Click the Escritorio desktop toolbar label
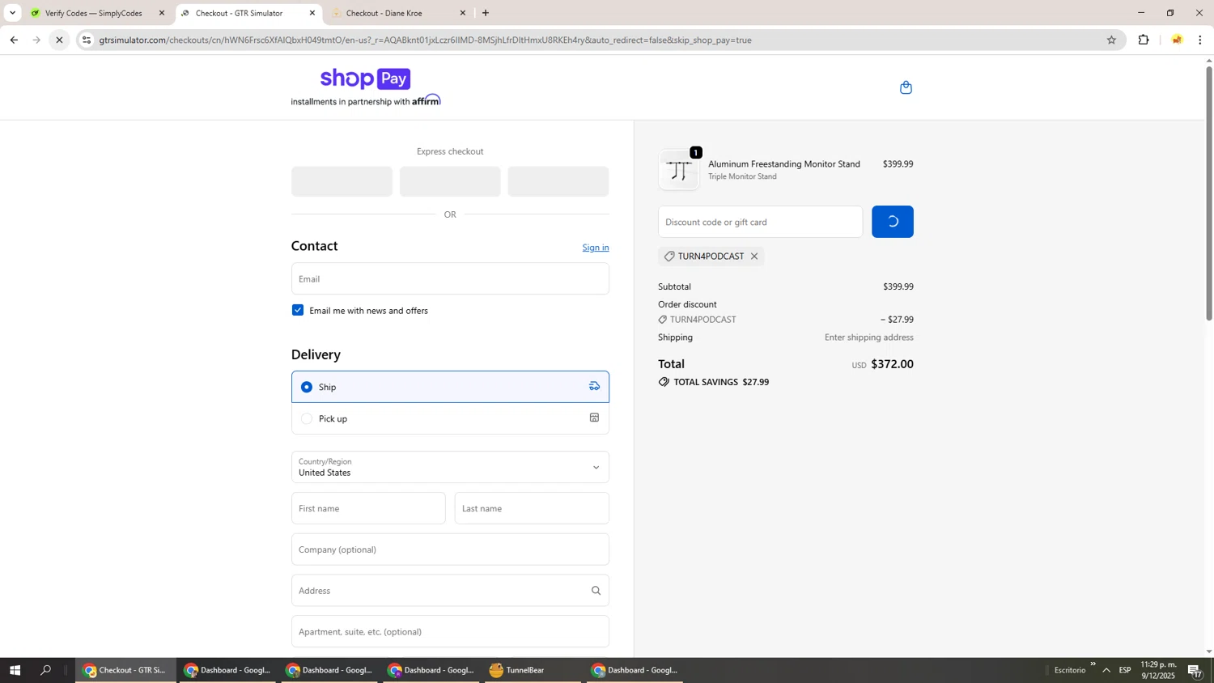Screen dimensions: 1214x683 pos(1070,670)
